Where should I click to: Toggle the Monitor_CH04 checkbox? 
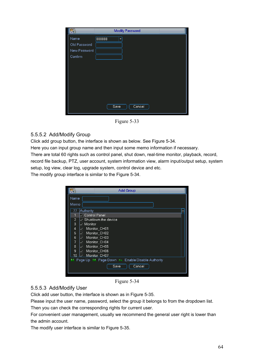coord(81,242)
